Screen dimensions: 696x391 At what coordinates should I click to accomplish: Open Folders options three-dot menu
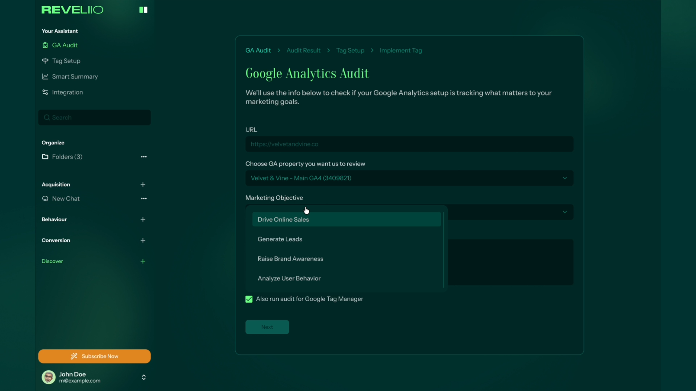coord(144,157)
